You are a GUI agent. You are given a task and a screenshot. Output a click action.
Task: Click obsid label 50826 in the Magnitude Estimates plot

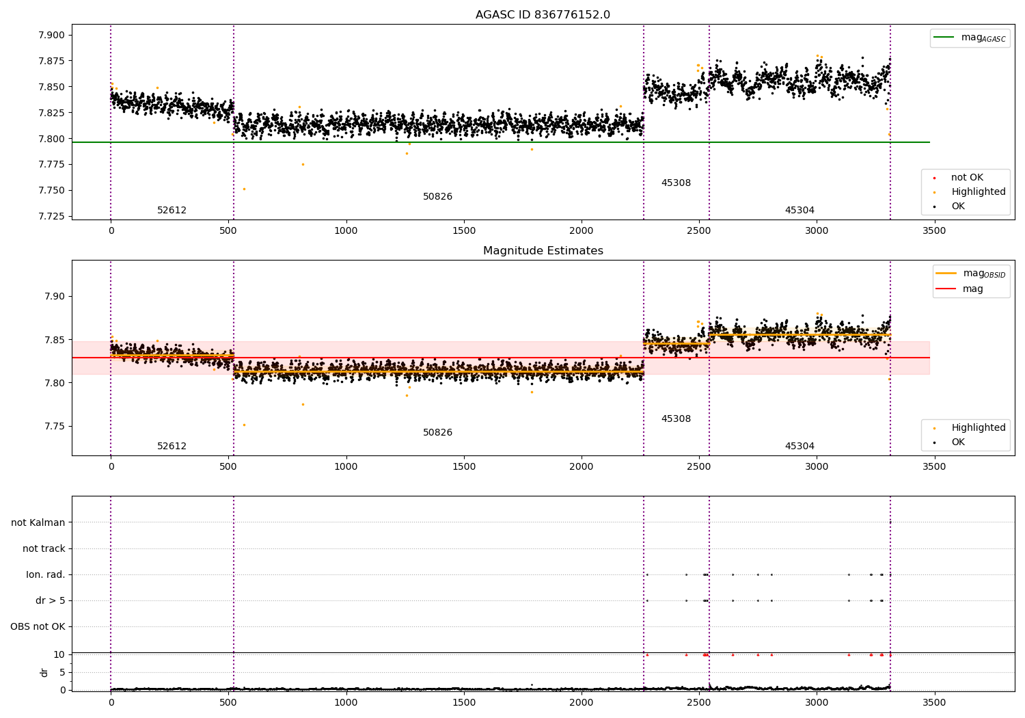[437, 433]
